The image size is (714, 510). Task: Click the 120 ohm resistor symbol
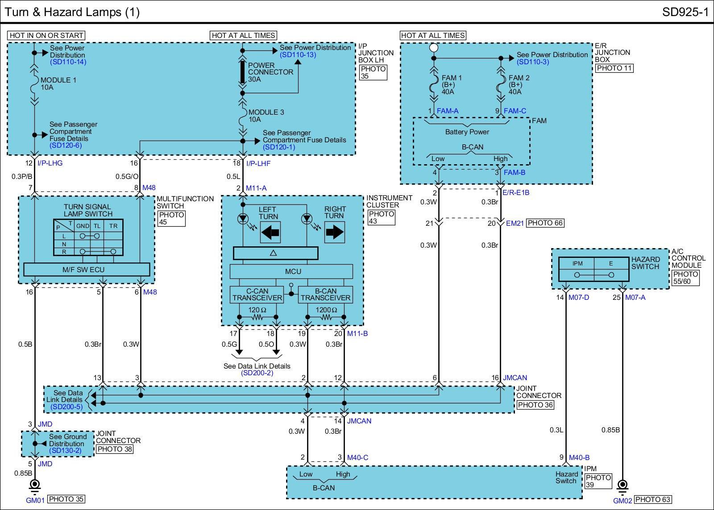(x=257, y=317)
